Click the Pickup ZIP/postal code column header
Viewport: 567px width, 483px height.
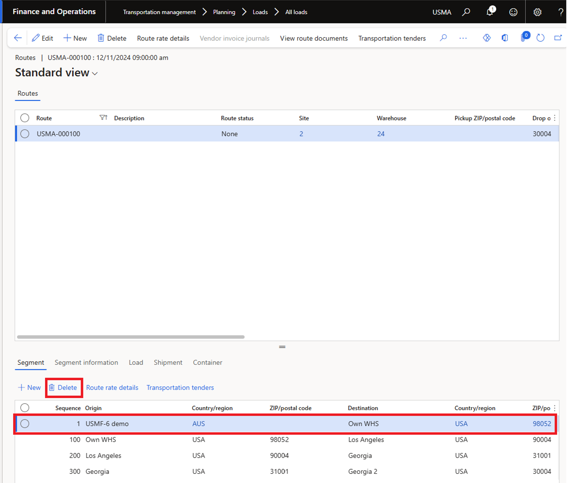click(485, 118)
